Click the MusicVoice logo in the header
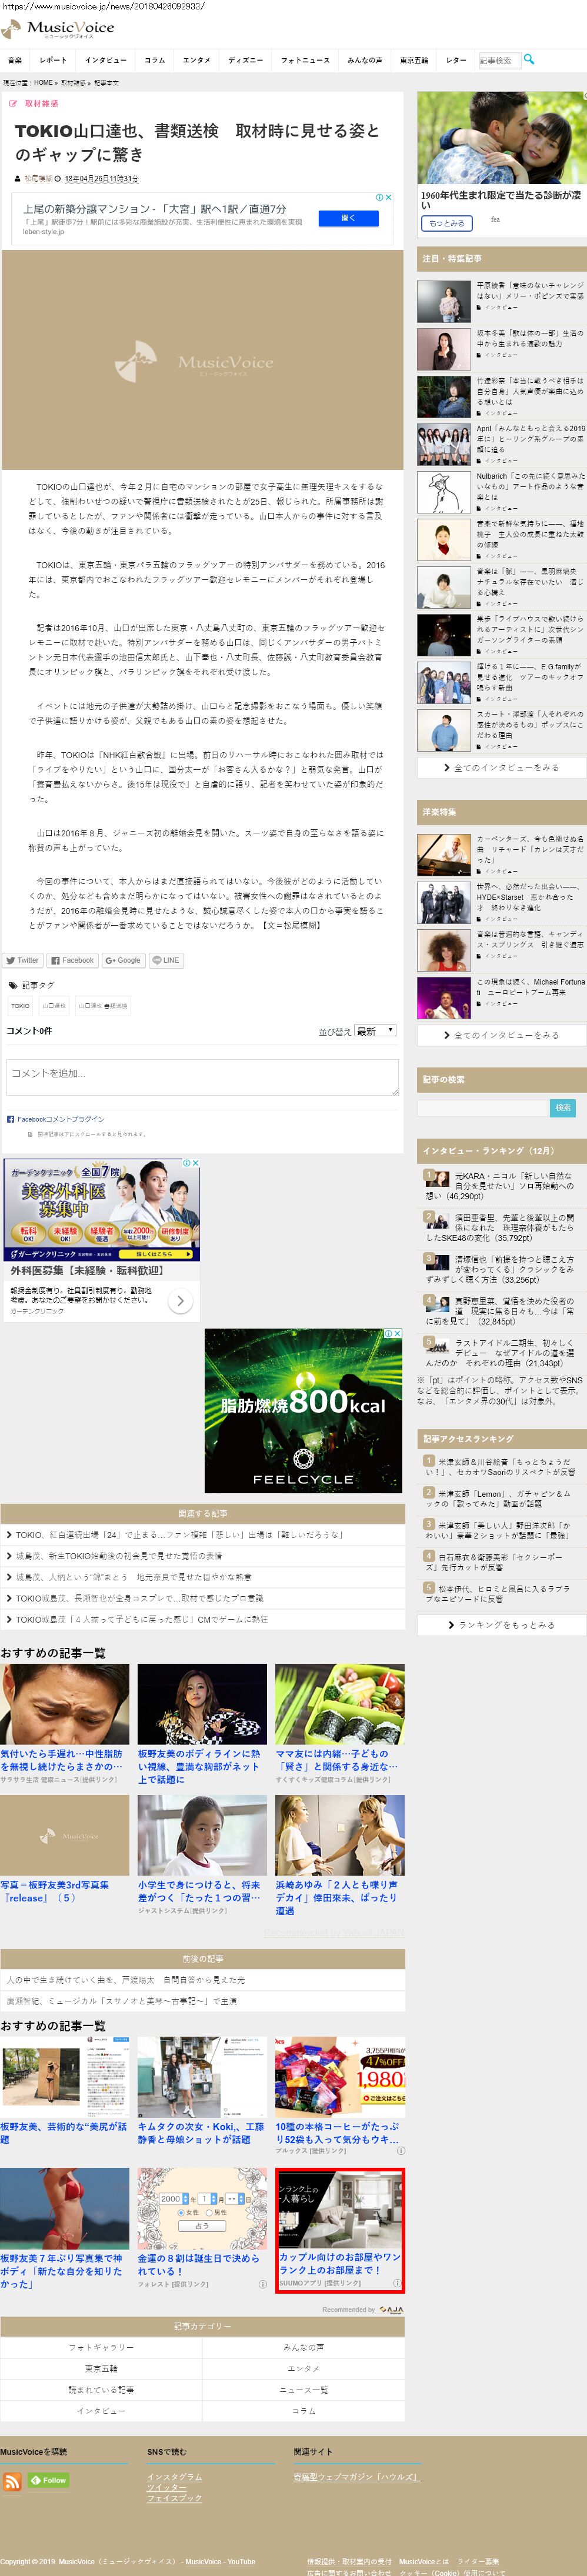 pos(58,29)
